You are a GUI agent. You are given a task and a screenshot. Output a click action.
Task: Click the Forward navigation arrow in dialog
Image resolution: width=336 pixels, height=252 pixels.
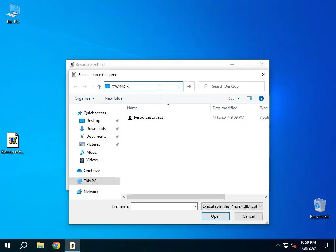pos(85,86)
